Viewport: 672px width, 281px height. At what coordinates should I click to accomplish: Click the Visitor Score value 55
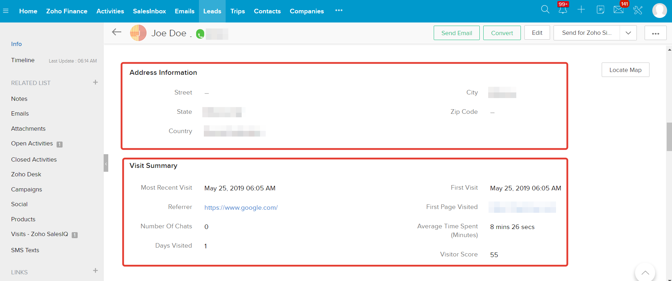(x=494, y=255)
